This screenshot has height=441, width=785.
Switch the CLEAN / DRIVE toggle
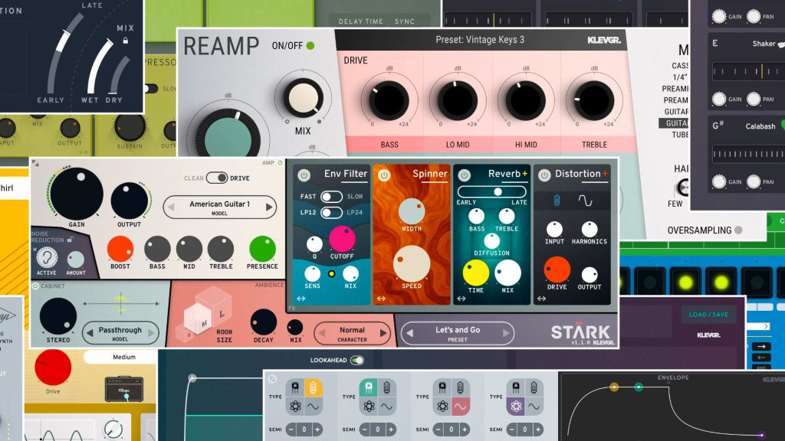217,178
